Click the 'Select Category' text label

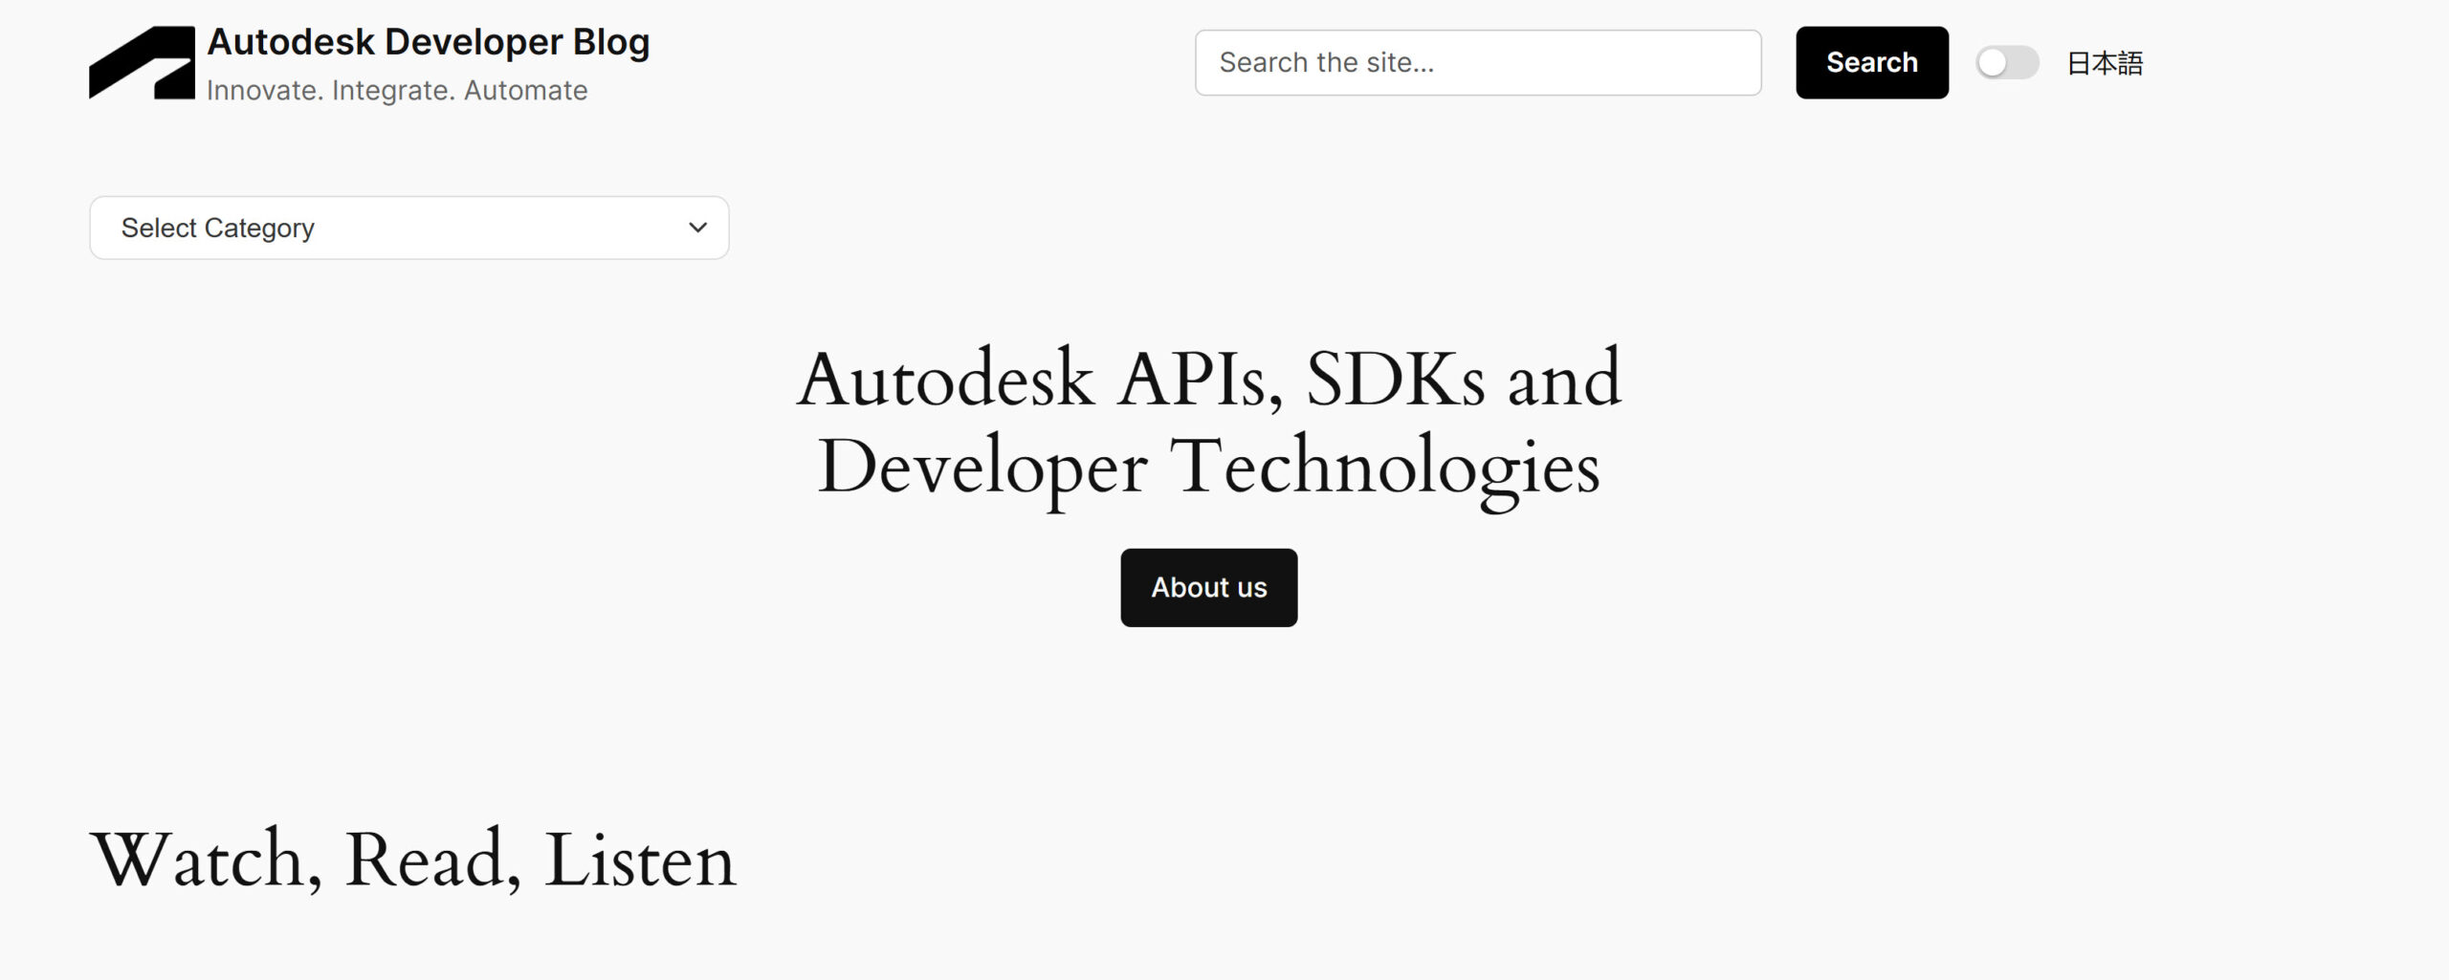coord(217,228)
